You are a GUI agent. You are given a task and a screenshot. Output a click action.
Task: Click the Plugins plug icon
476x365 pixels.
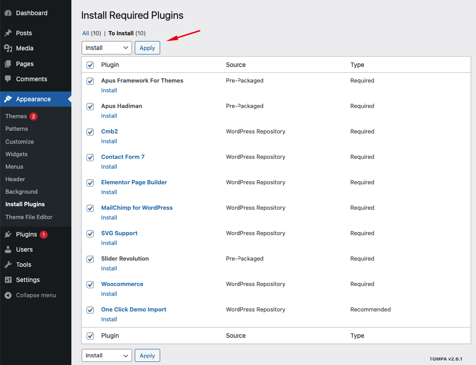(x=8, y=234)
